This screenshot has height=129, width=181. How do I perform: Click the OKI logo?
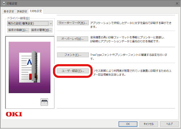[14, 114]
